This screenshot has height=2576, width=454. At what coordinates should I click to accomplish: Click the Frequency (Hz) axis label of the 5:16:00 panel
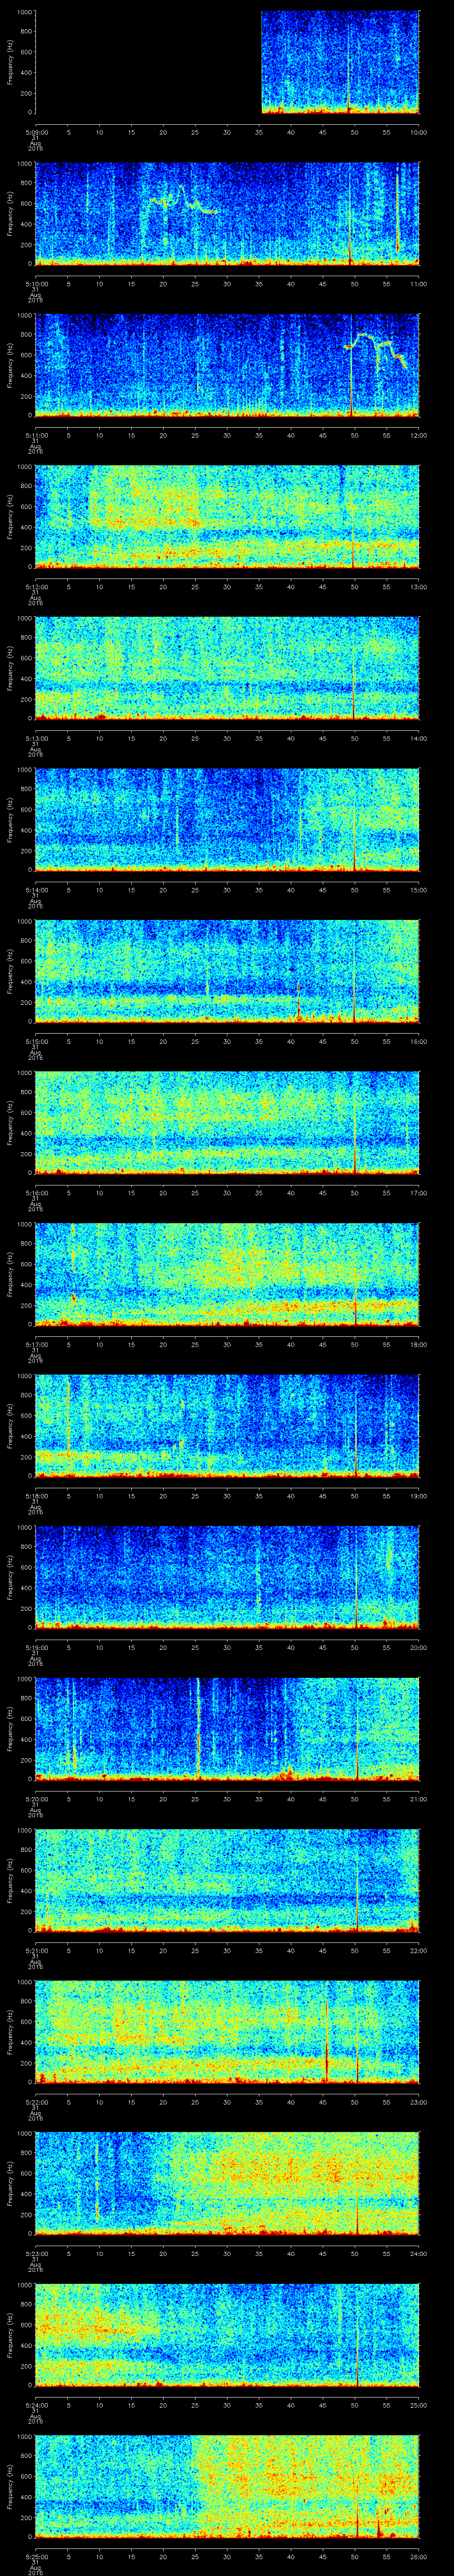(x=11, y=1123)
